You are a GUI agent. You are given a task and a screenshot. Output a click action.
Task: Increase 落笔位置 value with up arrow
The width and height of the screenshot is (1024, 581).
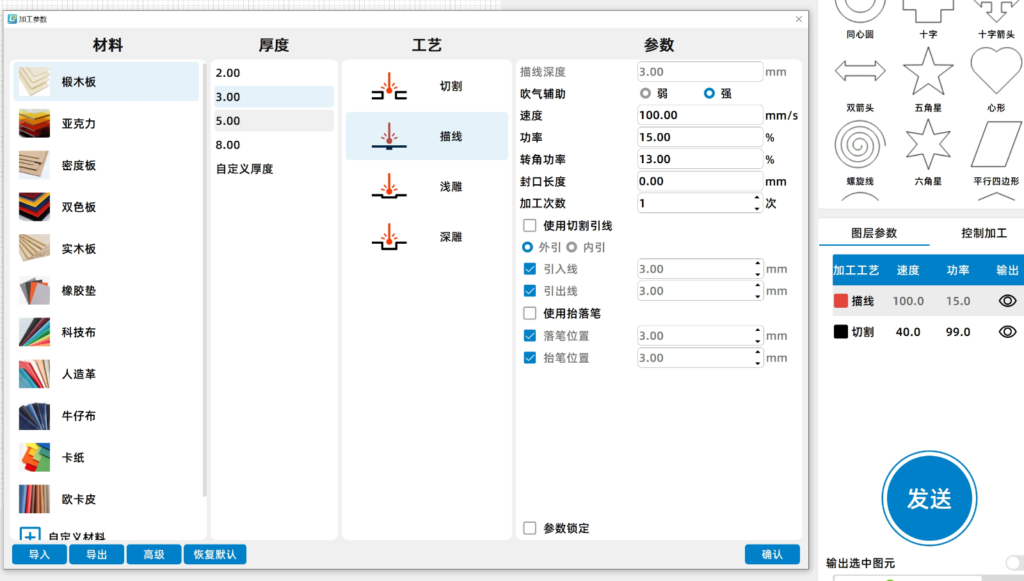coord(758,331)
